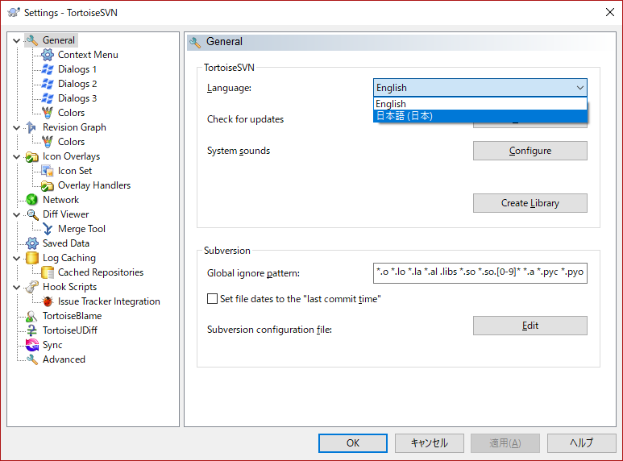Image resolution: width=623 pixels, height=461 pixels.
Task: Click the Issue Tracker Integration bug icon
Action: tap(48, 301)
